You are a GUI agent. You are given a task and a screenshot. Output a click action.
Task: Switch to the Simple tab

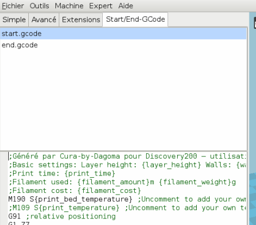click(14, 20)
